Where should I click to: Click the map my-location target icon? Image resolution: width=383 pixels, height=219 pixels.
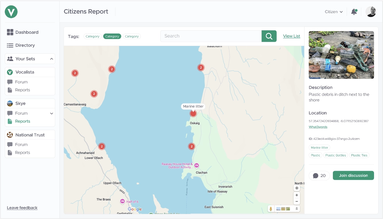(x=297, y=188)
